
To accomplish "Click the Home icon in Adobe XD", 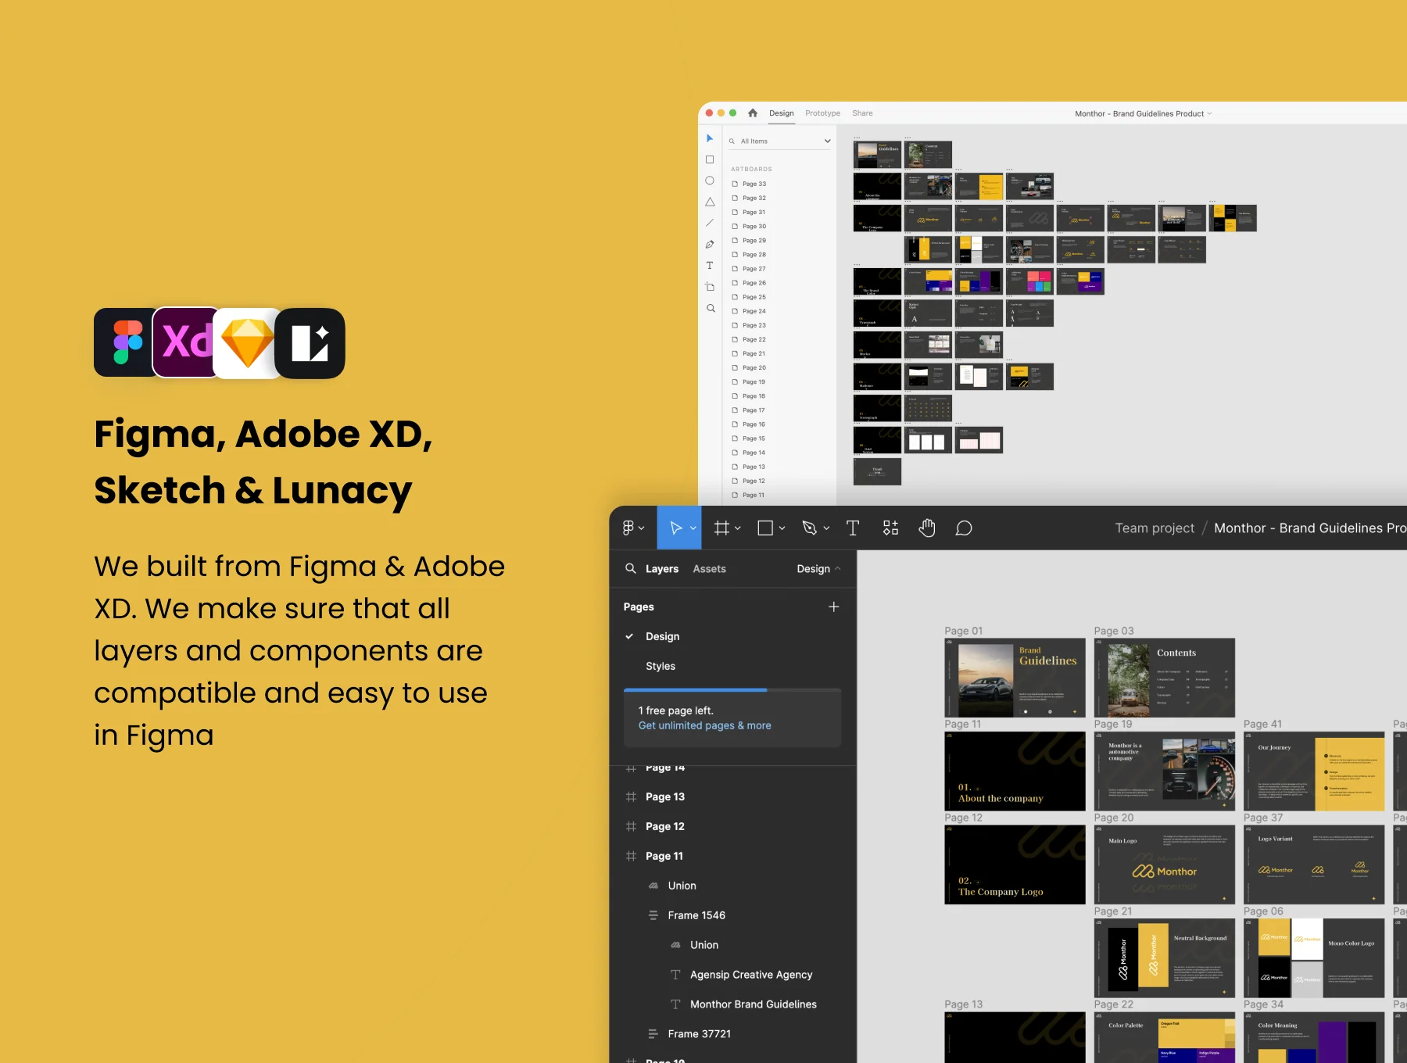I will [753, 113].
